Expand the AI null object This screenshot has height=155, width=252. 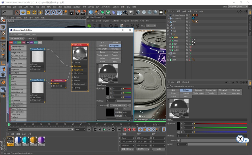coord(168,25)
